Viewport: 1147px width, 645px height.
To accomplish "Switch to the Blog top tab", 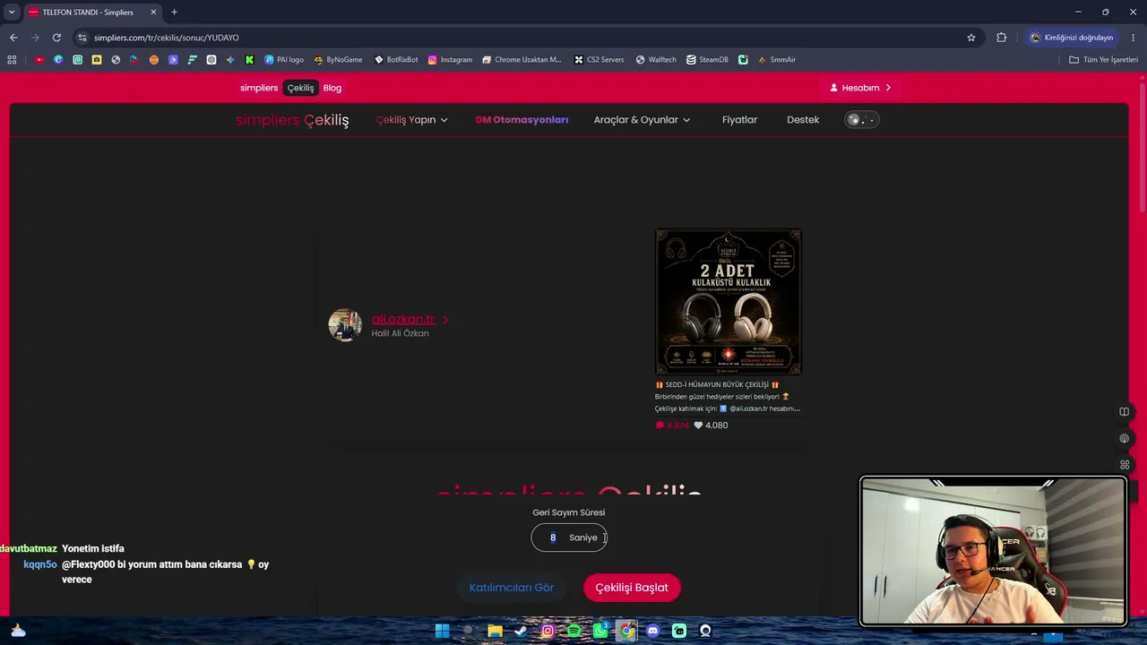I will pos(332,88).
